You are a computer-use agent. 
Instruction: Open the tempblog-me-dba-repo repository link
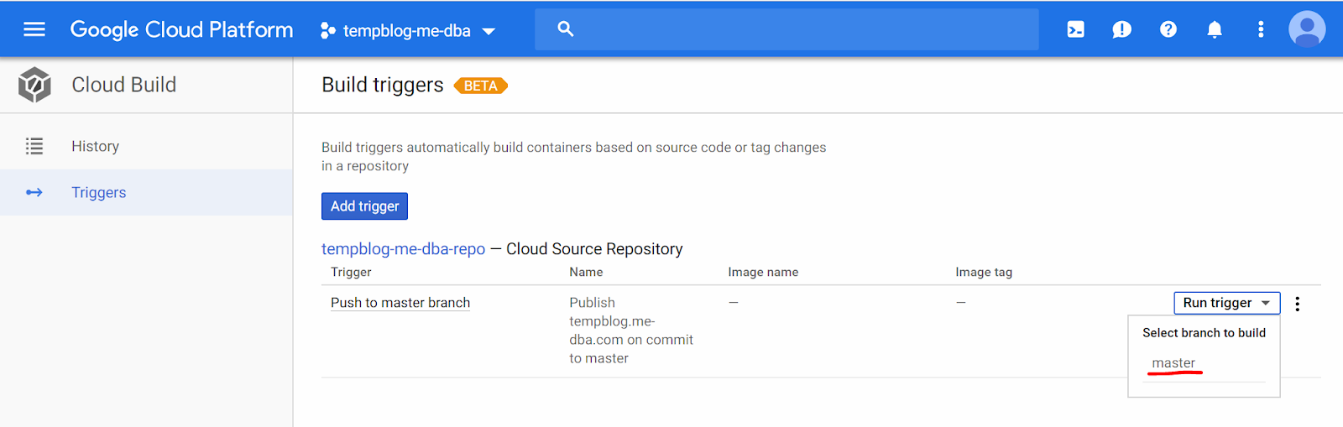(403, 249)
